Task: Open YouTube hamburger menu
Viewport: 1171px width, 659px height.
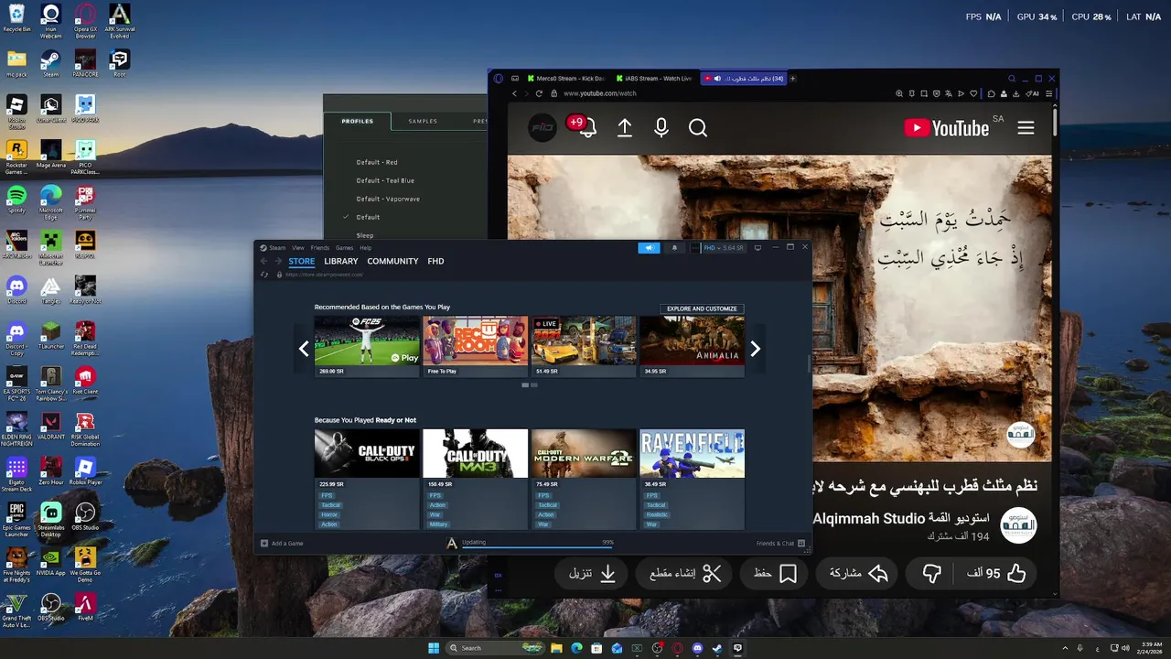Action: pos(1026,128)
